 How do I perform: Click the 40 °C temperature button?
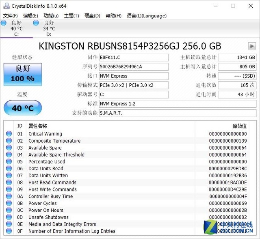coord(23,108)
